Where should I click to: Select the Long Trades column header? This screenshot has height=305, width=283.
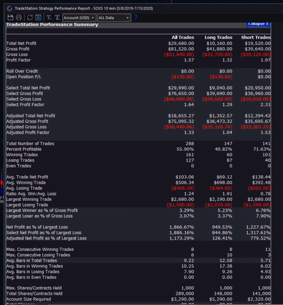tap(218, 37)
